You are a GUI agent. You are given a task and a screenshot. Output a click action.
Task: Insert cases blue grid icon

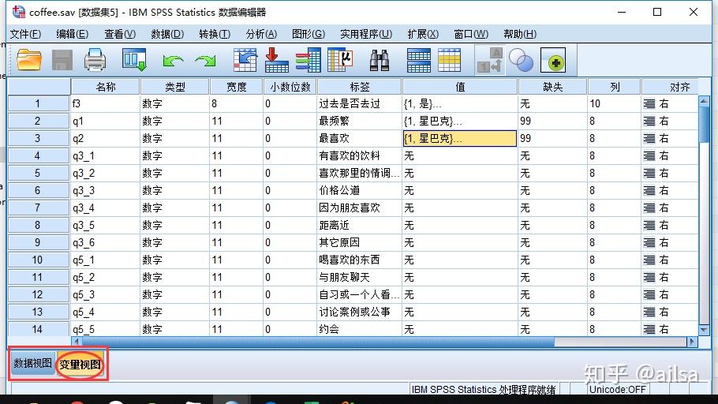coord(418,60)
